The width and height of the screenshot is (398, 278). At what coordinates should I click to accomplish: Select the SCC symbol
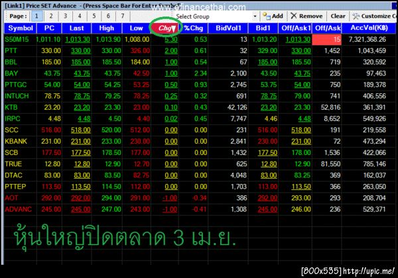(x=11, y=130)
